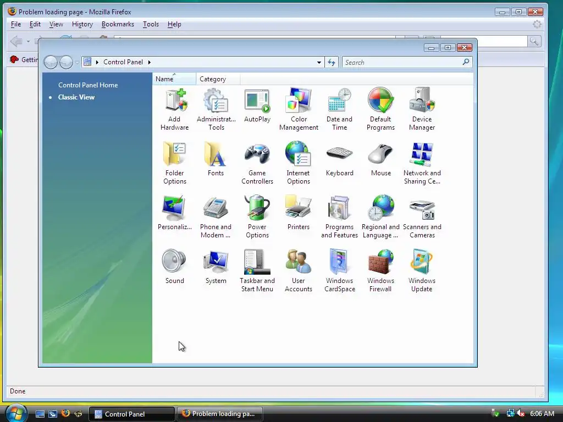Select Classic View in the sidebar
The height and width of the screenshot is (422, 563).
76,97
